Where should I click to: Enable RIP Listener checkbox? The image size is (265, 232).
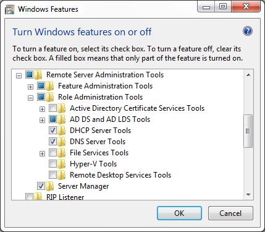coord(29,197)
